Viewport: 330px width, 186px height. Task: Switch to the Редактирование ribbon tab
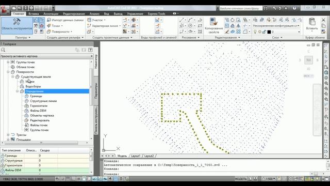pyautogui.click(x=74, y=14)
